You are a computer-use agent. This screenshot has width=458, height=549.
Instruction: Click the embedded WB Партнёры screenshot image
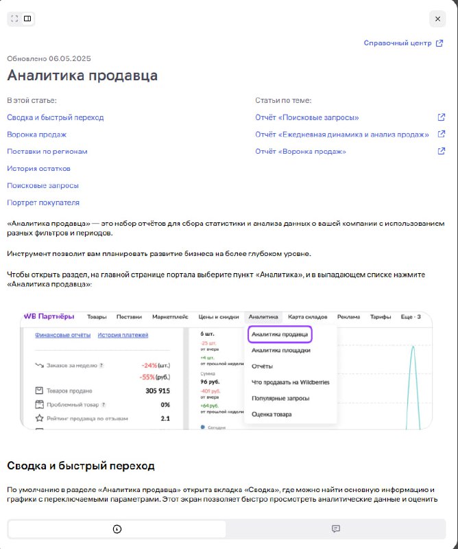point(226,370)
